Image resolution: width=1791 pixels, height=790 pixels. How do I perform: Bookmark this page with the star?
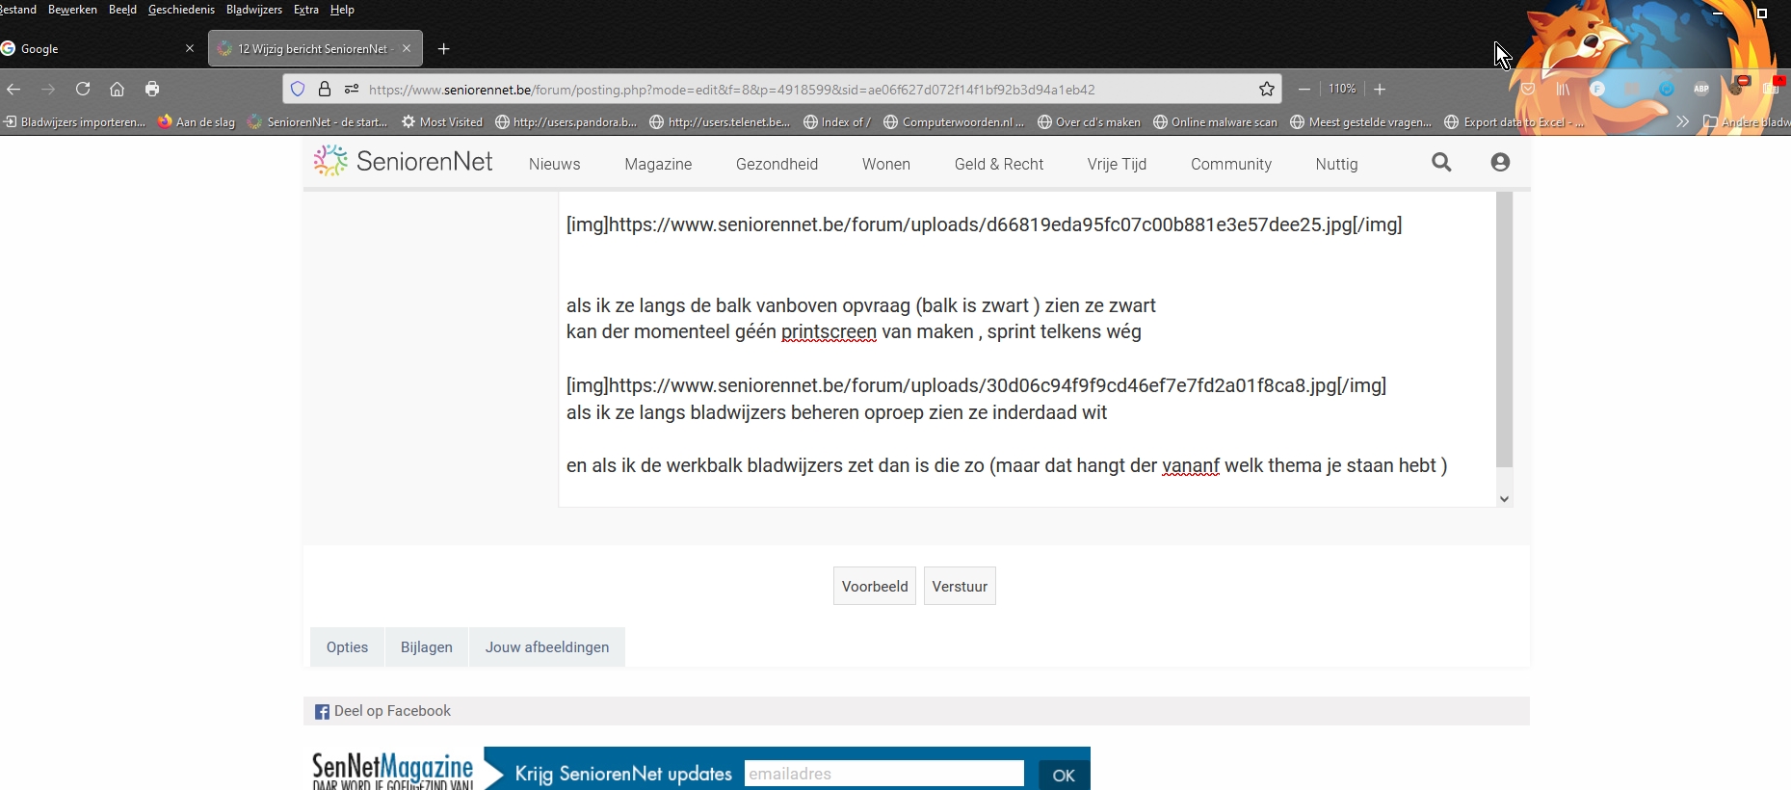click(1267, 89)
